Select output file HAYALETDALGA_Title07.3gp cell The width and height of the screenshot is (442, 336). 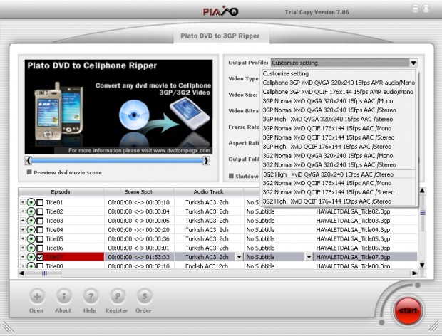tap(366, 257)
